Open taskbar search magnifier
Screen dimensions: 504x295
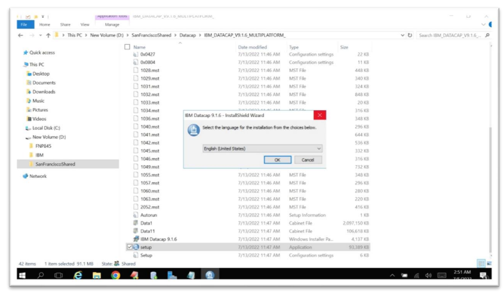40,275
